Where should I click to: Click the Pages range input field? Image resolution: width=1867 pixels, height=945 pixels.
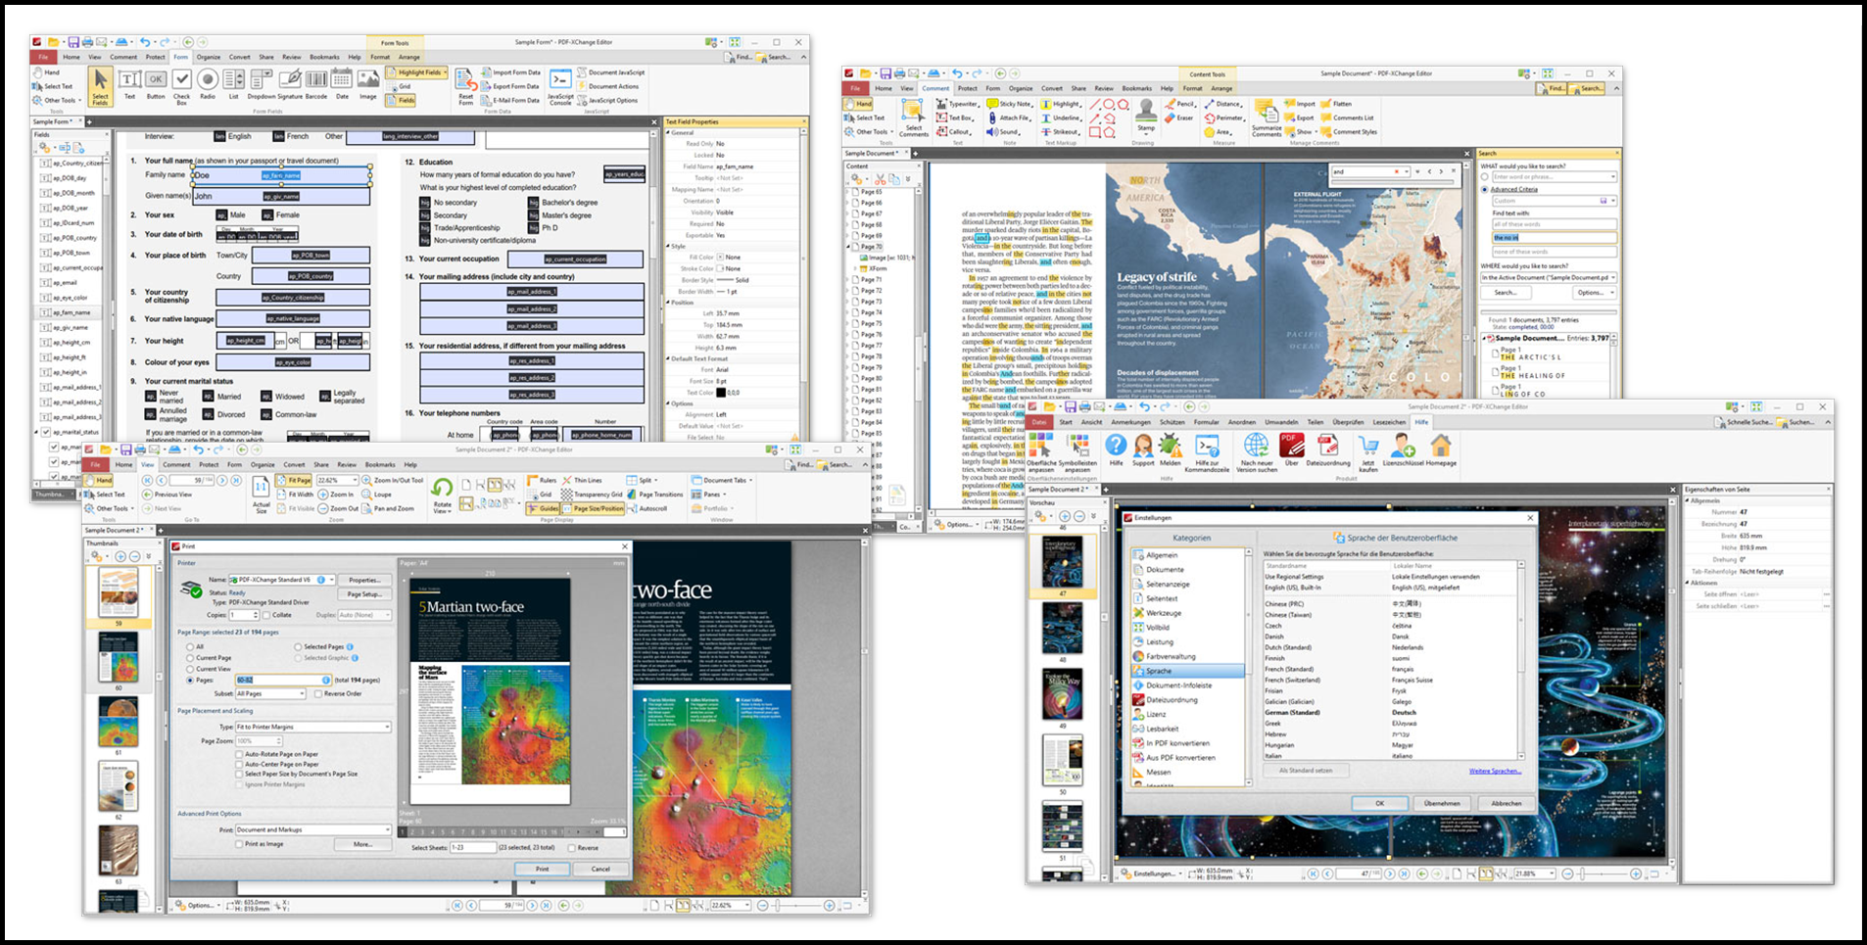(281, 680)
